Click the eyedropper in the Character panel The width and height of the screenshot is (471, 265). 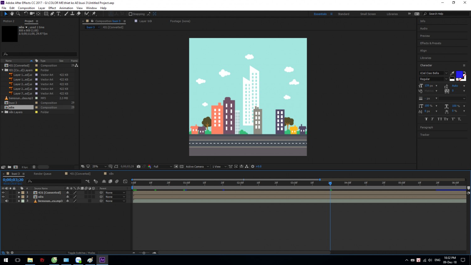click(x=452, y=73)
